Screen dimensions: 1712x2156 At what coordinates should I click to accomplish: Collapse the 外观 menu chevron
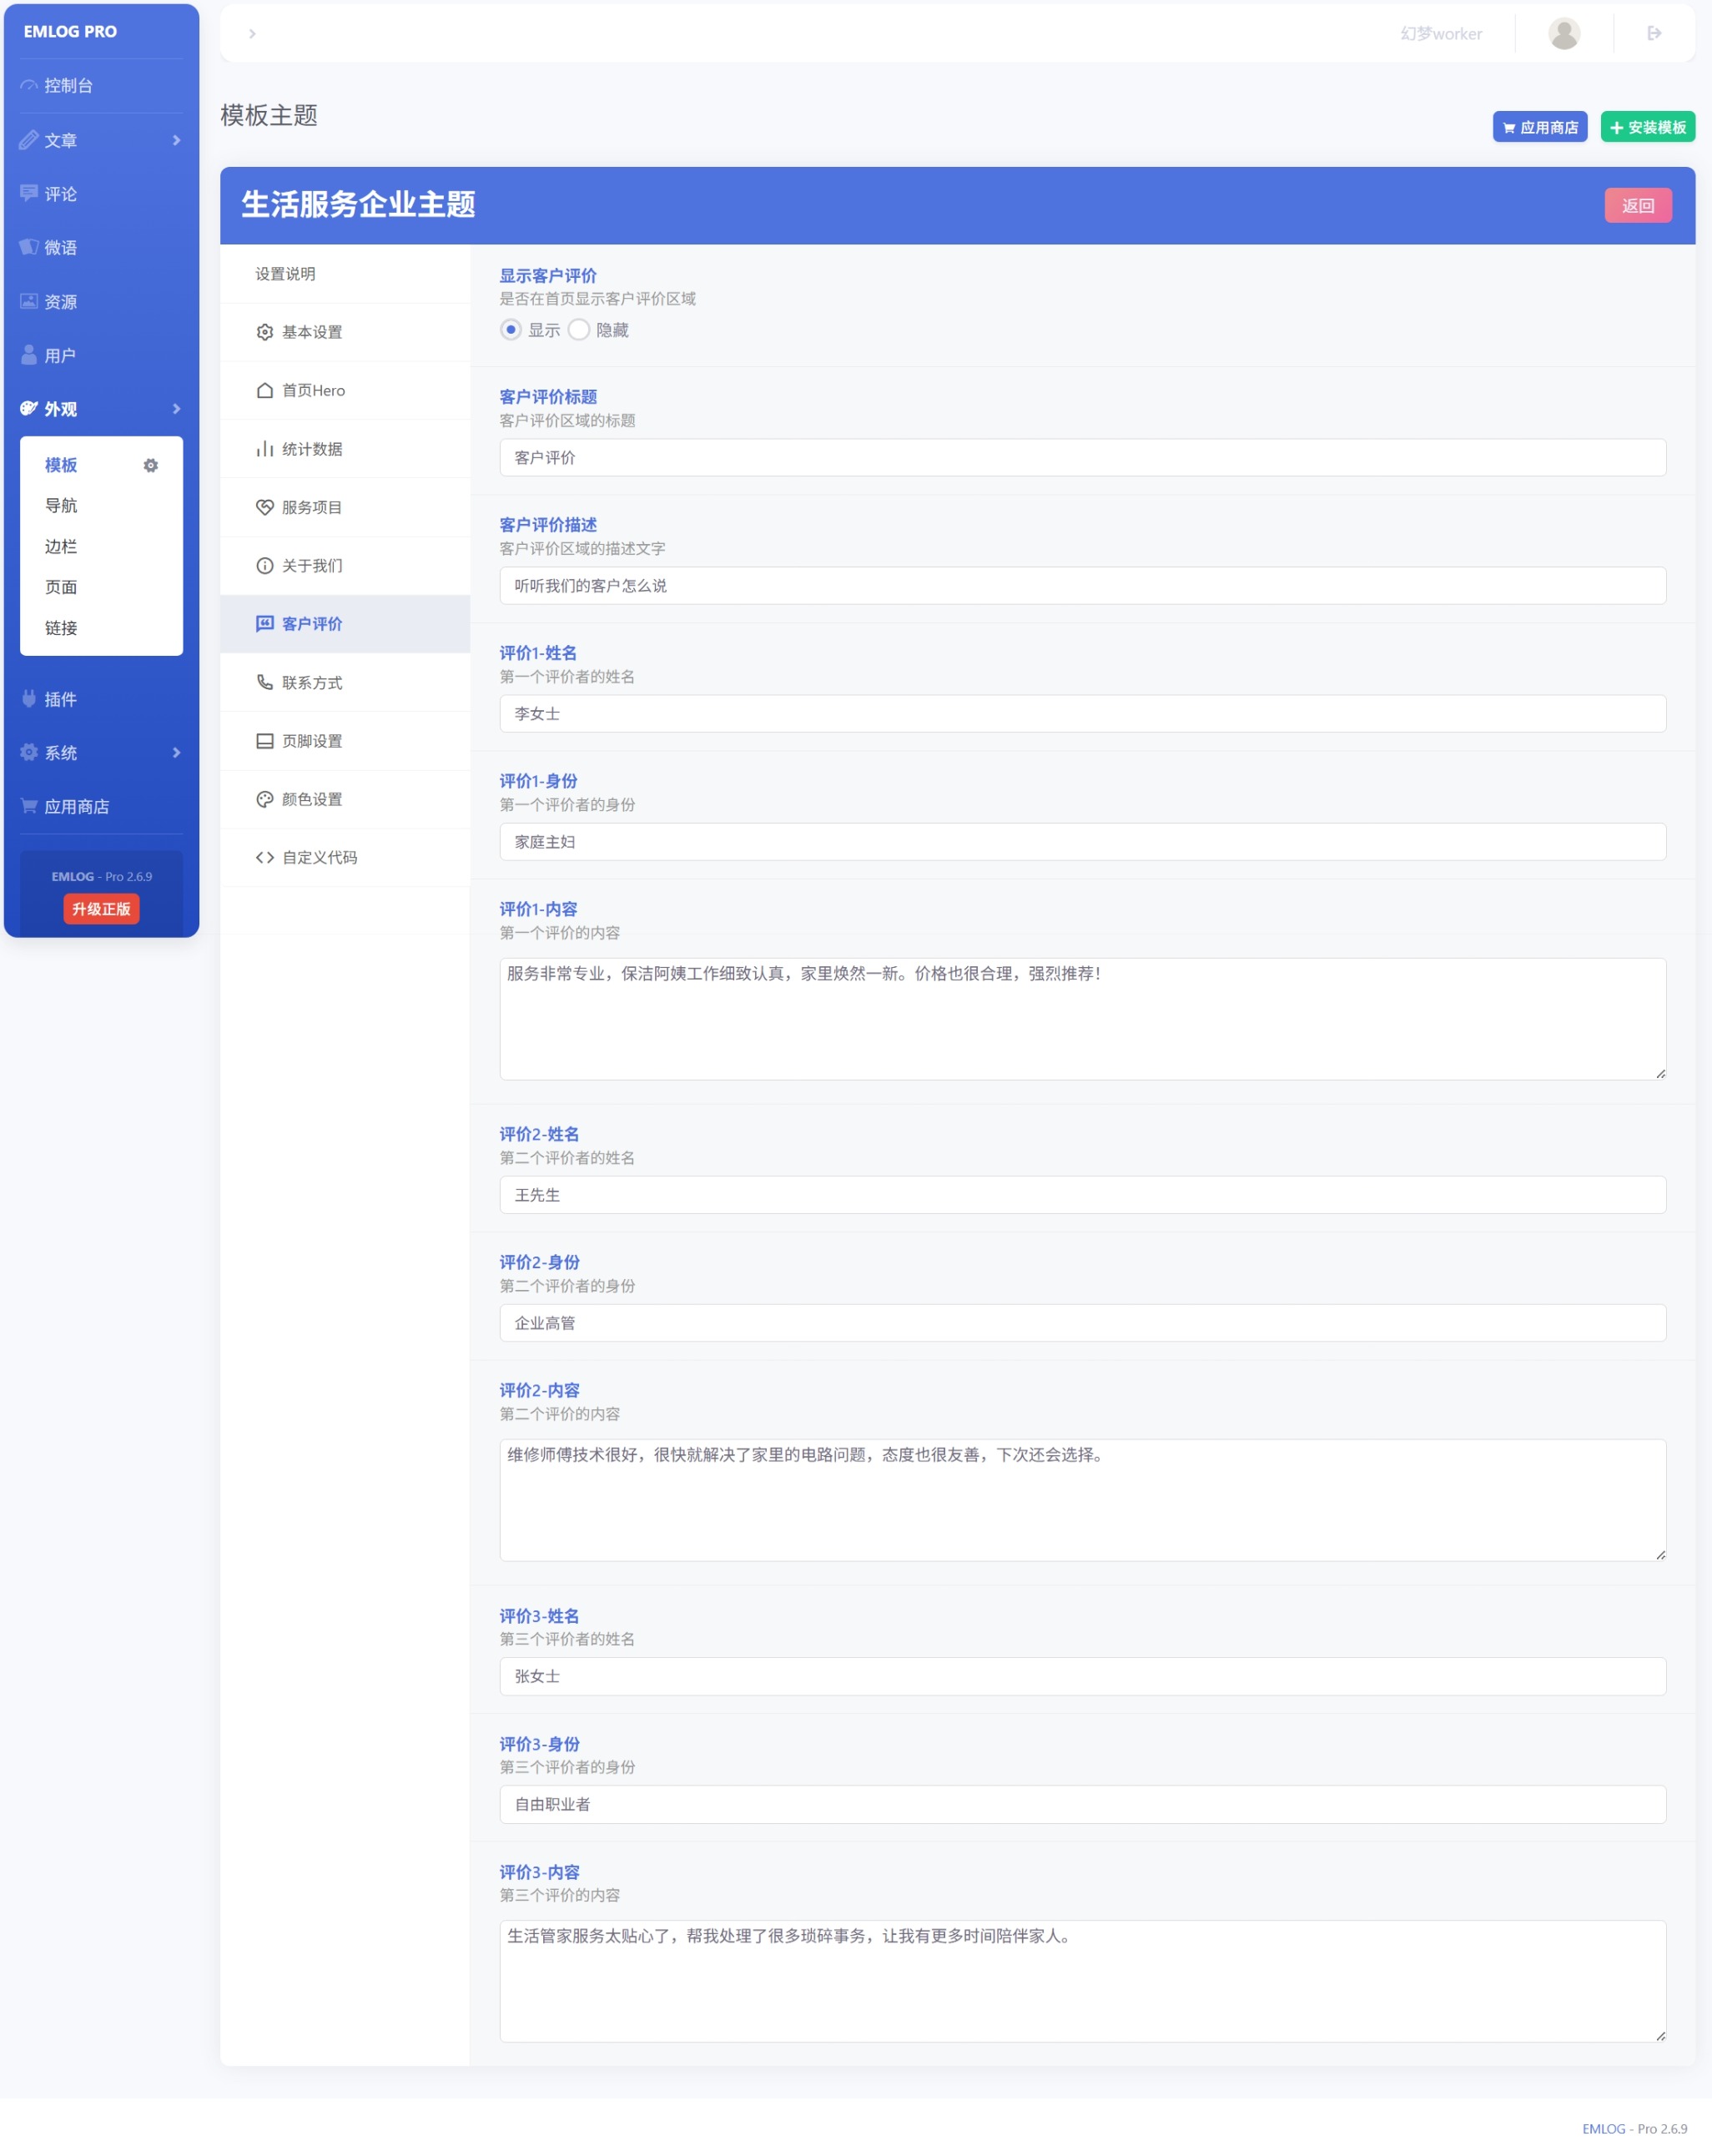tap(177, 409)
